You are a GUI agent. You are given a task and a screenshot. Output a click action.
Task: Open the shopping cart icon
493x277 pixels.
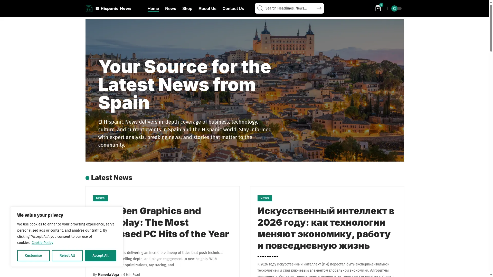pos(378,8)
